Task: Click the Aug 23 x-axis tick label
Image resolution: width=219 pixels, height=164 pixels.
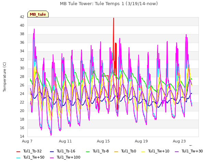Action: point(179,141)
